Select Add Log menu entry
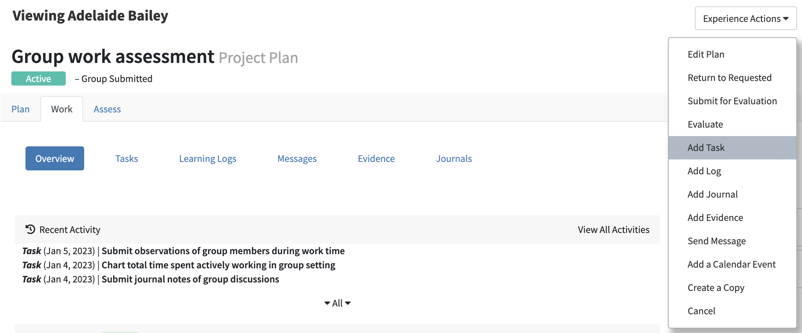 click(x=704, y=171)
